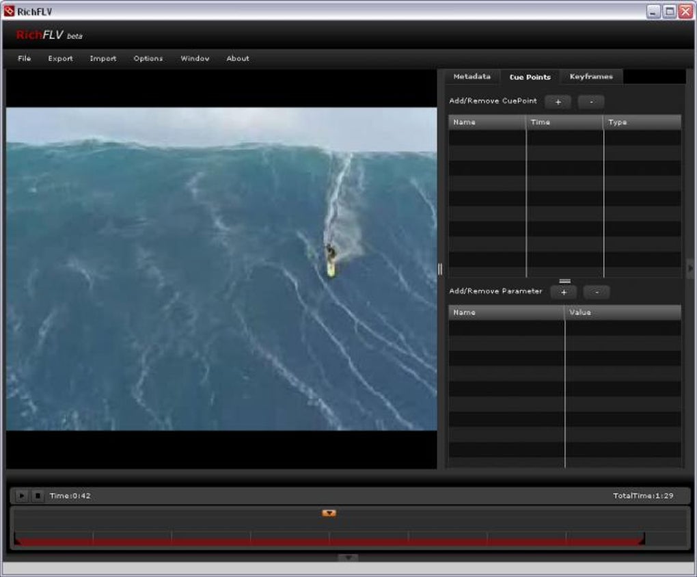The width and height of the screenshot is (697, 577).
Task: Click the Time:0:42 readout
Action: [70, 496]
